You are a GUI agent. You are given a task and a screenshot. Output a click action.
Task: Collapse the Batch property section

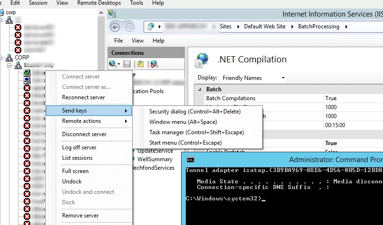(x=200, y=89)
